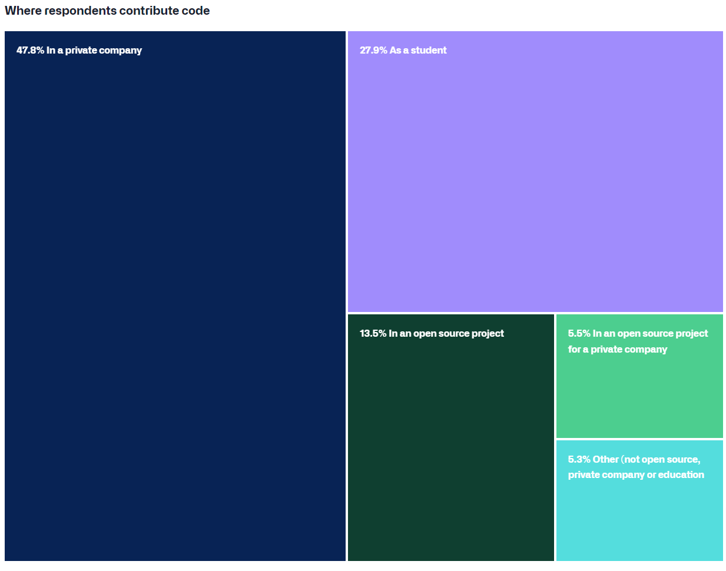The height and width of the screenshot is (571, 726).
Task: Select the '47.8% In a private company' label
Action: click(79, 50)
